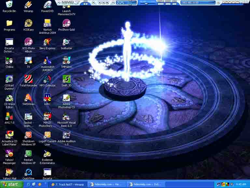
Task: Select the Launch MemoriesOnTV shortcut
Action: 66,10
